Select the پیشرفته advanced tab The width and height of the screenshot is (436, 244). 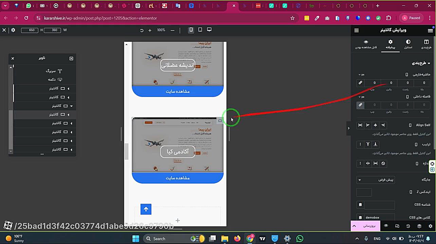390,44
